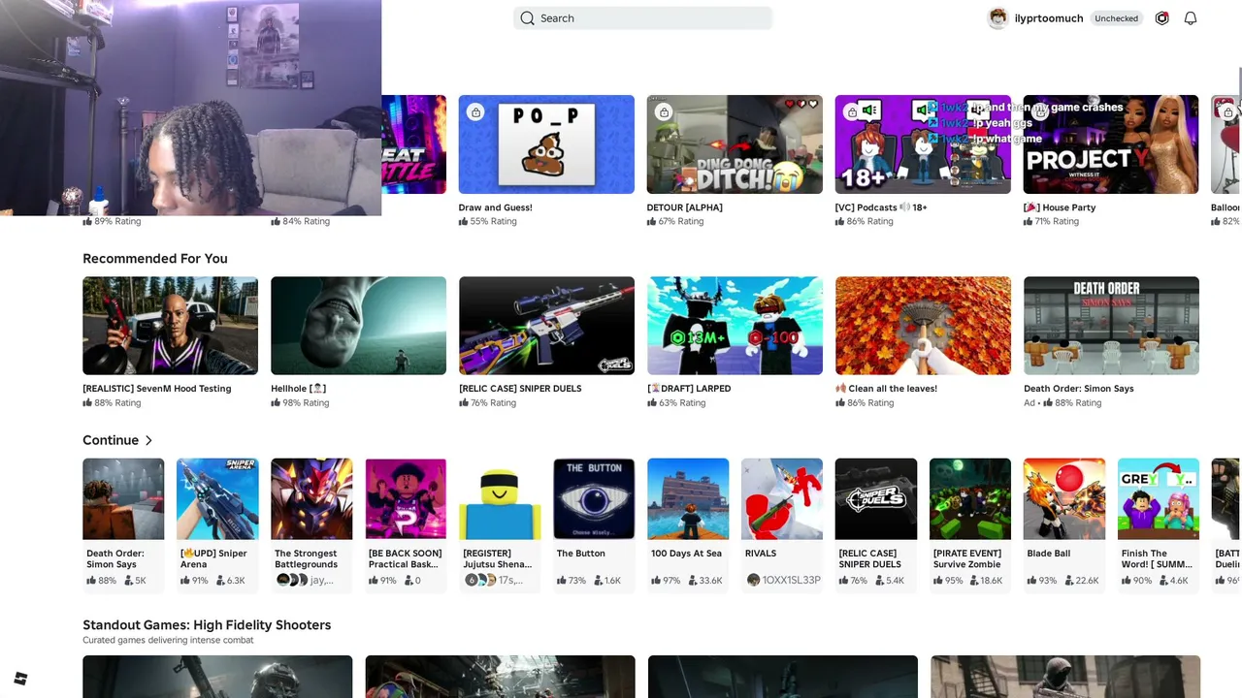This screenshot has width=1242, height=698.
Task: Open the first High Fidelity Shooters thumbnail
Action: pyautogui.click(x=217, y=677)
